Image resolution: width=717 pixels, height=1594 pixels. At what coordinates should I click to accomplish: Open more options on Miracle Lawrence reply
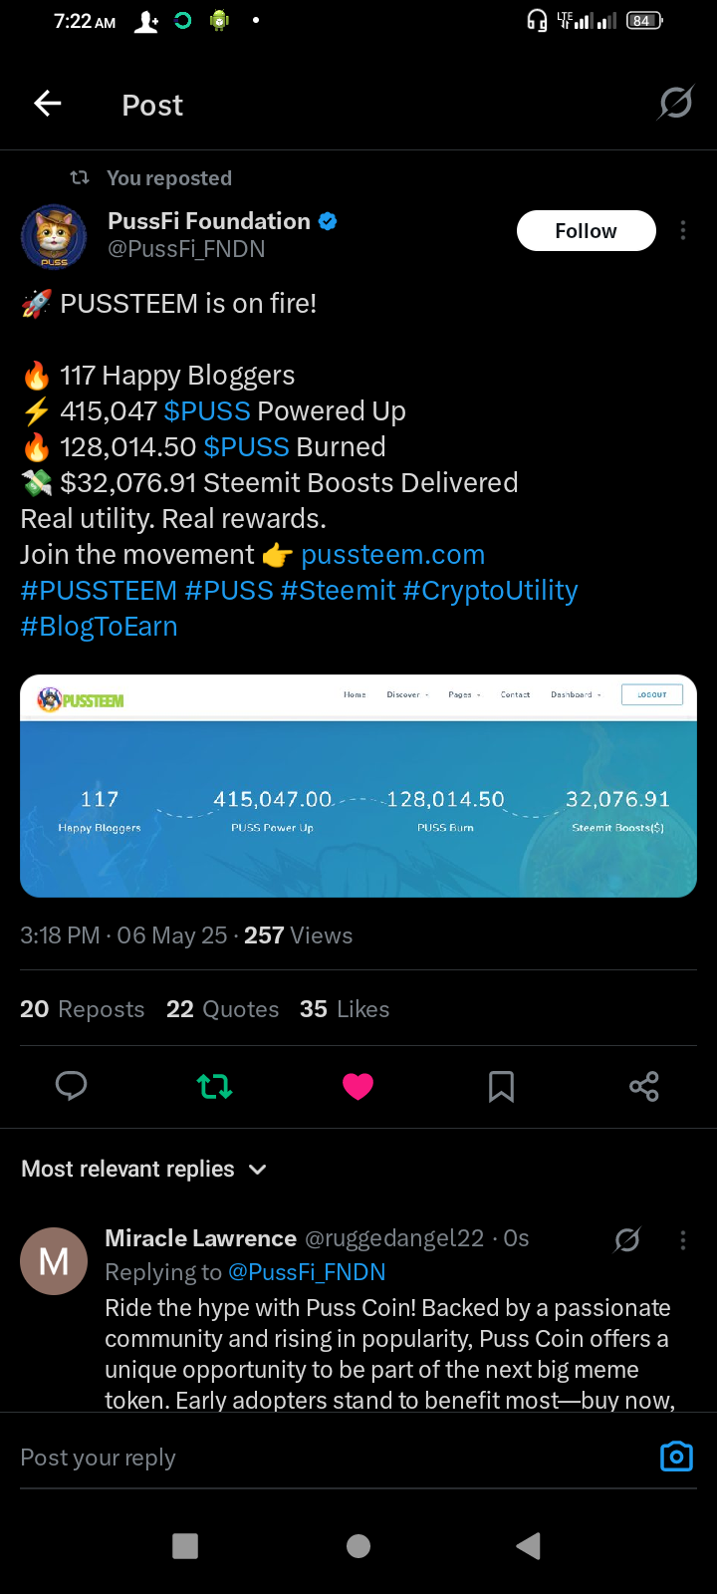pos(683,1239)
